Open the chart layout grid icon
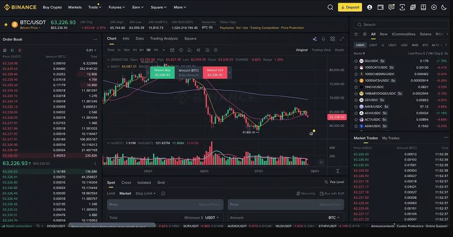453x237 pixels. 333,39
